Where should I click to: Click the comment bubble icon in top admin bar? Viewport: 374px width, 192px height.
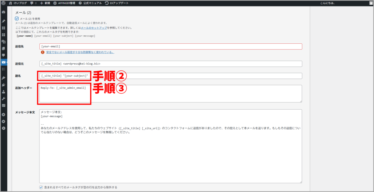coord(32,3)
